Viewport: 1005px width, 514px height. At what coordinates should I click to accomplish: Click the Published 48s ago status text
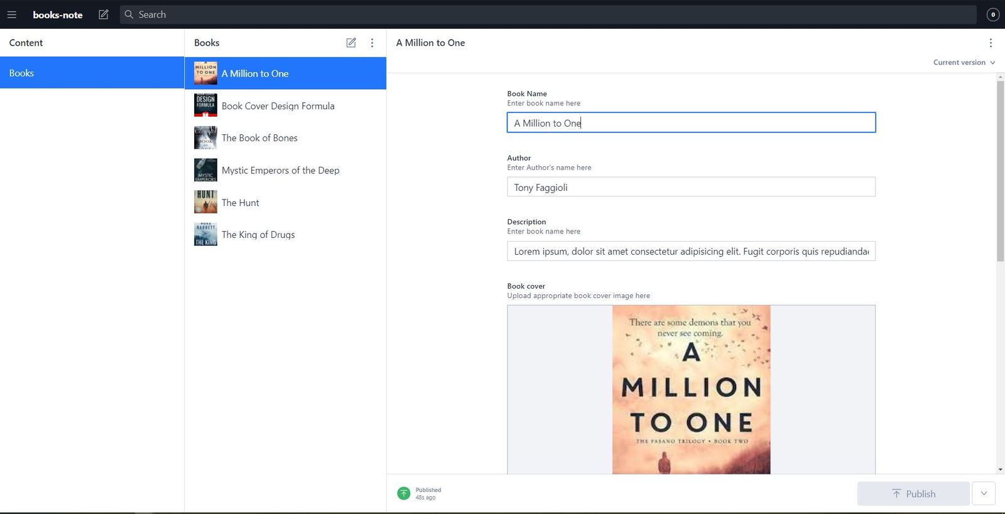click(x=428, y=493)
